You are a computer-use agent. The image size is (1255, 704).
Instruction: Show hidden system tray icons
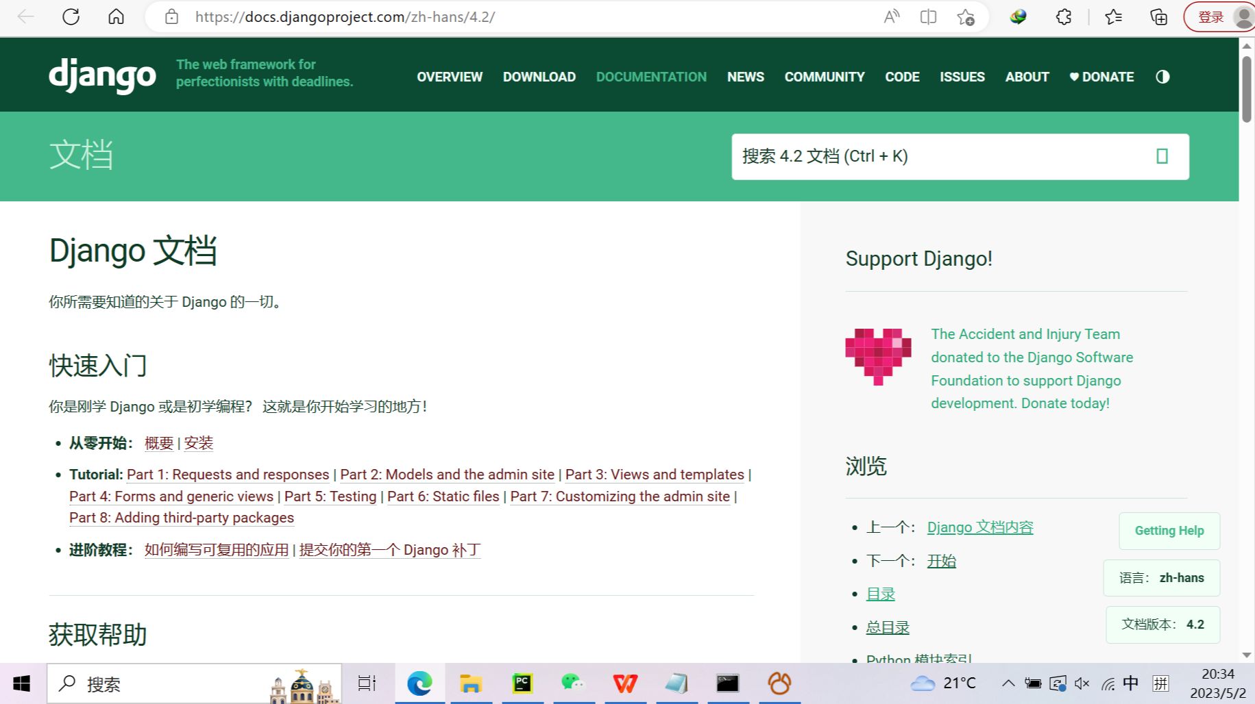(1008, 683)
